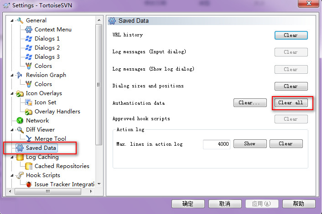The height and width of the screenshot is (214, 322).
Task: Collapse the Icon Overlays tree node
Action: click(x=12, y=93)
